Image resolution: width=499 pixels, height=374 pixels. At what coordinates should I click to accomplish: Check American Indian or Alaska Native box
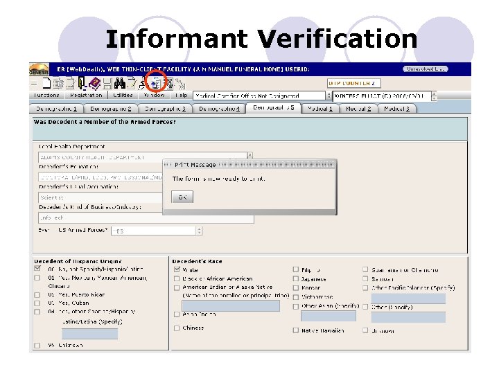[177, 287]
